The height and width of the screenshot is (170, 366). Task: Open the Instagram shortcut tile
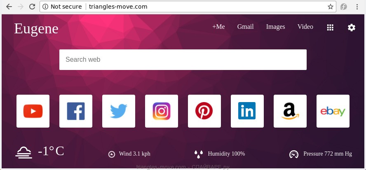pyautogui.click(x=162, y=111)
